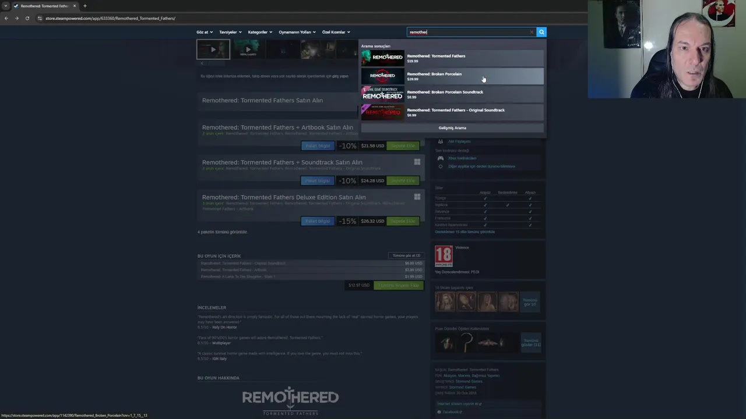Expand the Oynamanın Yolları dropdown

pyautogui.click(x=297, y=32)
